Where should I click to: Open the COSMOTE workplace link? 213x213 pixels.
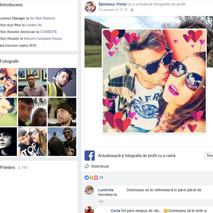[49, 32]
